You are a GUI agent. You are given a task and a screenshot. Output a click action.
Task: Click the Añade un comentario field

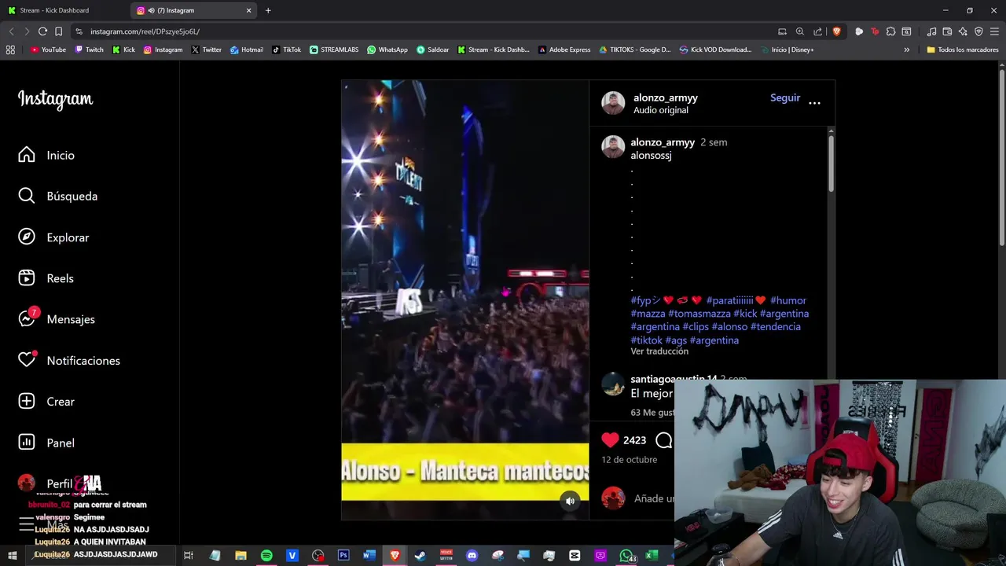coord(654,498)
